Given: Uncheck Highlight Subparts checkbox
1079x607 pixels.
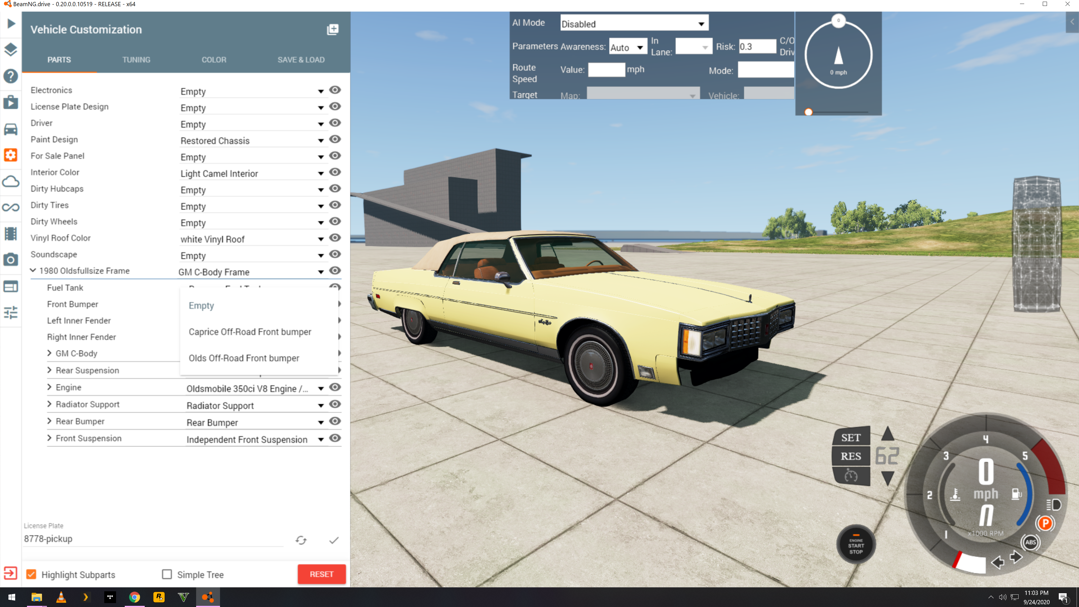Looking at the screenshot, I should [x=31, y=574].
